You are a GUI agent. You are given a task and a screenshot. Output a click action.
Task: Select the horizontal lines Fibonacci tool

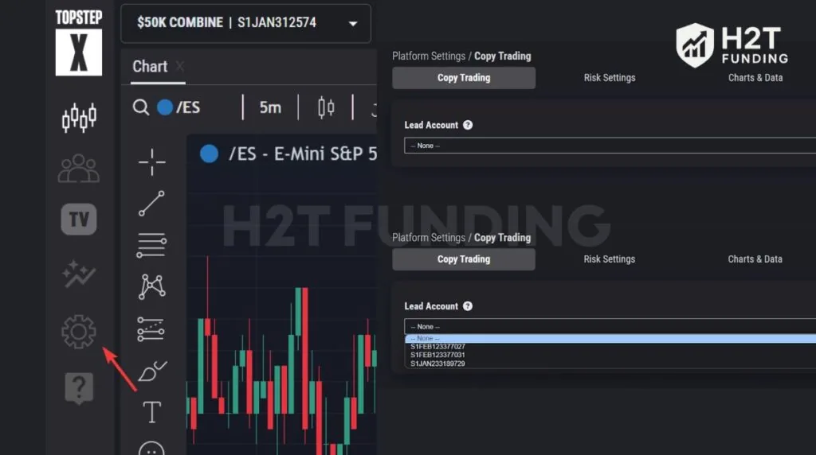pos(151,245)
